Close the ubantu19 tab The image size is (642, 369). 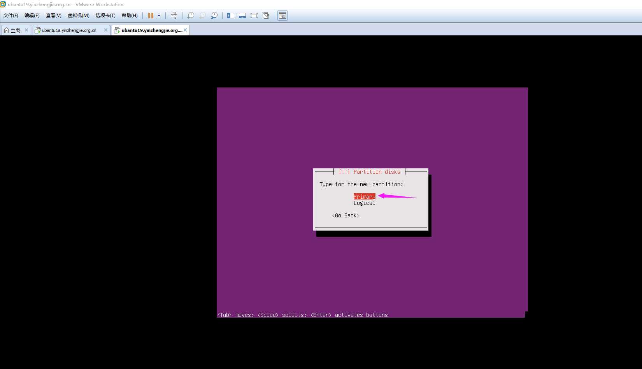click(185, 30)
